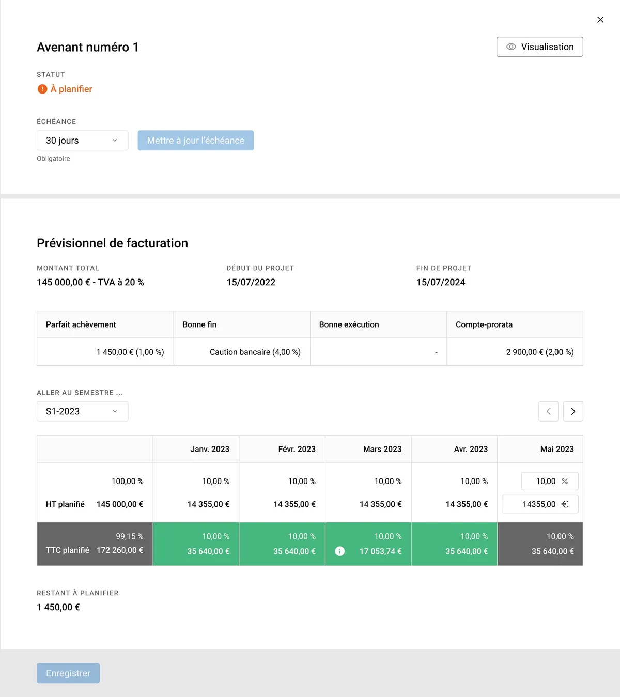Viewport: 620px width, 697px height.
Task: Click the Mai 2023 grey TTC cell
Action: [x=540, y=544]
